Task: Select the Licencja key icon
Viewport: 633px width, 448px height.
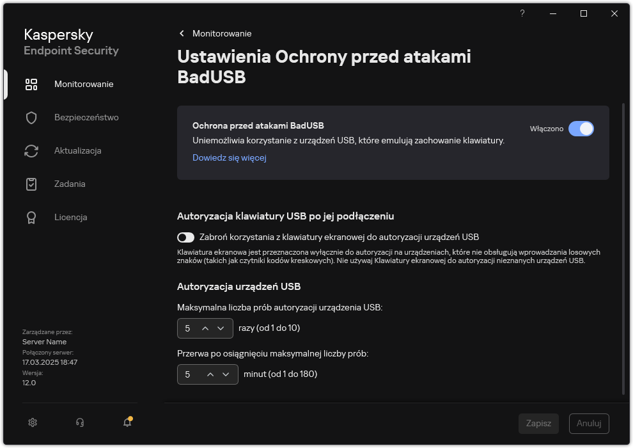Action: point(31,217)
